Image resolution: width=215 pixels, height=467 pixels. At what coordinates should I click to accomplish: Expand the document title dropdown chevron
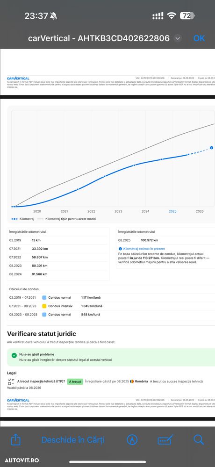tap(178, 38)
